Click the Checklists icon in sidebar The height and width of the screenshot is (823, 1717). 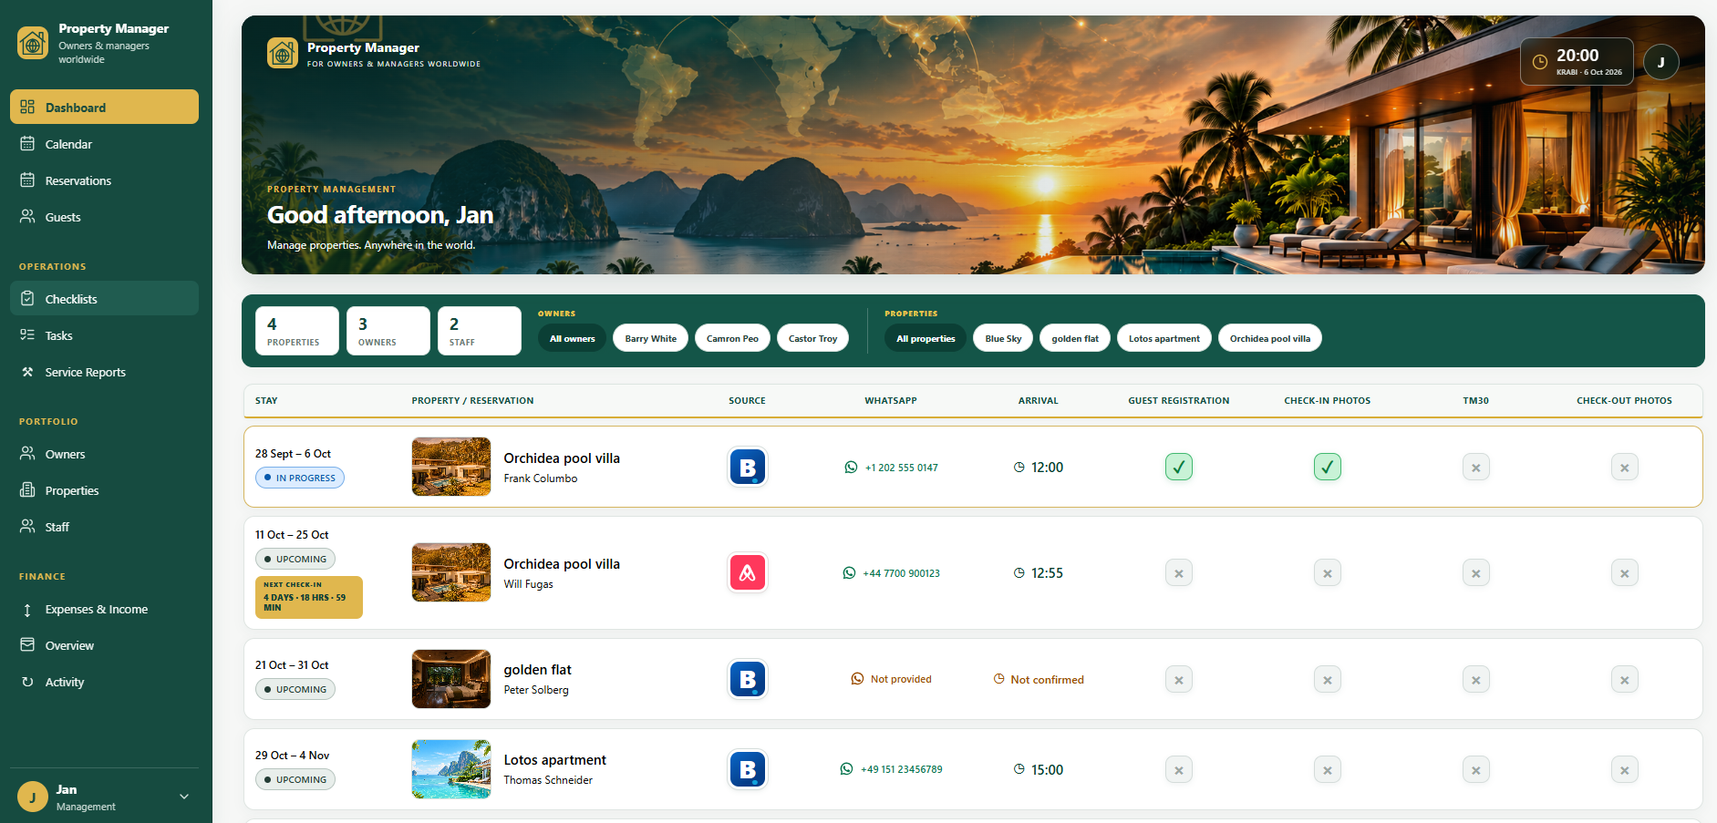(27, 299)
